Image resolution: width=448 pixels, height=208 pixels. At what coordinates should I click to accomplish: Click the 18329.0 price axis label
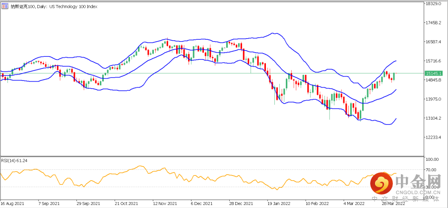click(x=434, y=3)
